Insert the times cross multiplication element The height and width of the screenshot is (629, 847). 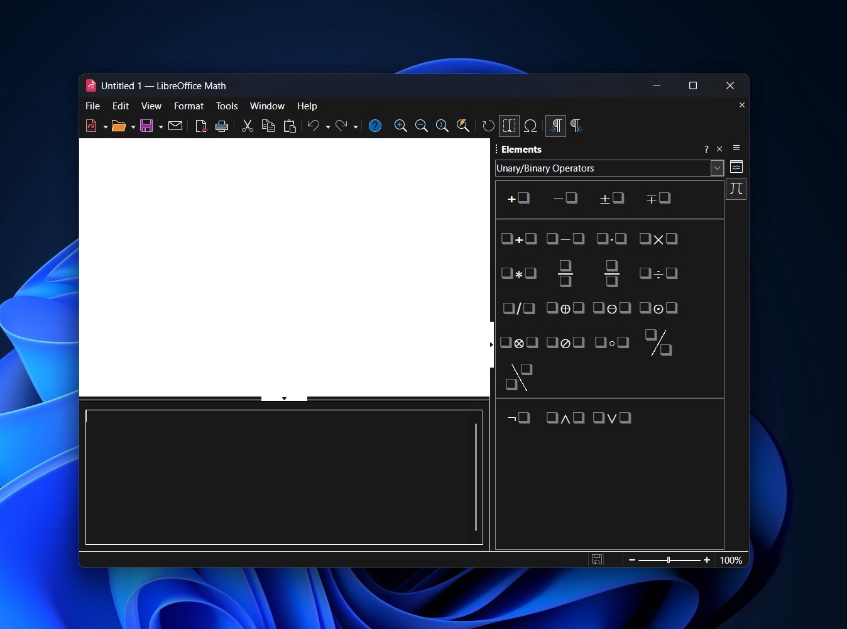(658, 239)
